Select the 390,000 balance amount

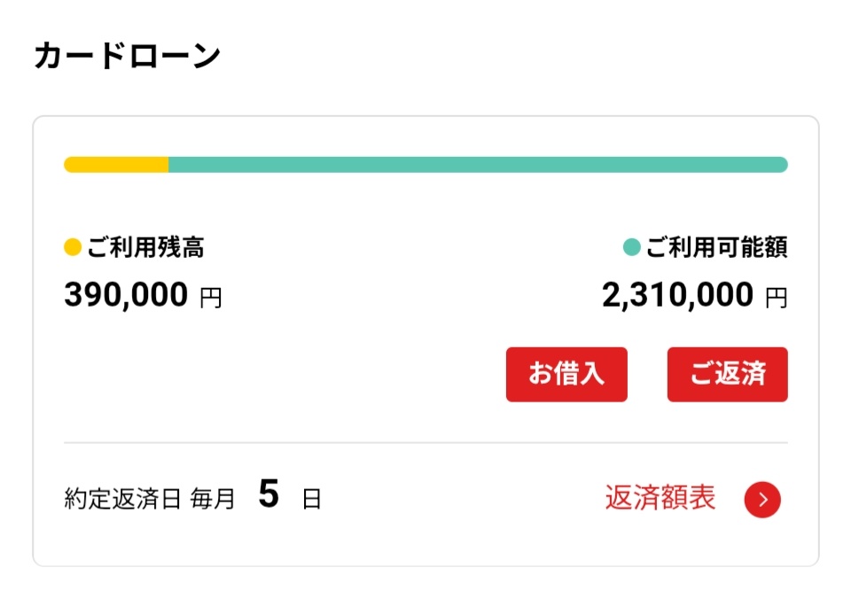click(x=126, y=295)
